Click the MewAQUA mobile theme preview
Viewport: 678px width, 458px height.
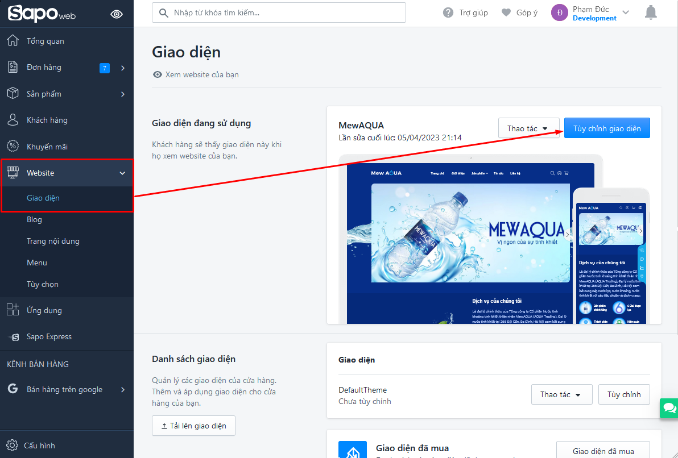coord(612,256)
